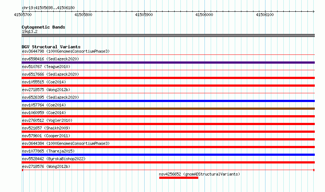Open the nsv1077865 Thareja2015 variant label
The height and width of the screenshot is (192, 325).
48,151
